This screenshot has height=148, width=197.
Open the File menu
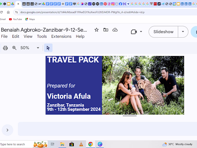(4, 36)
